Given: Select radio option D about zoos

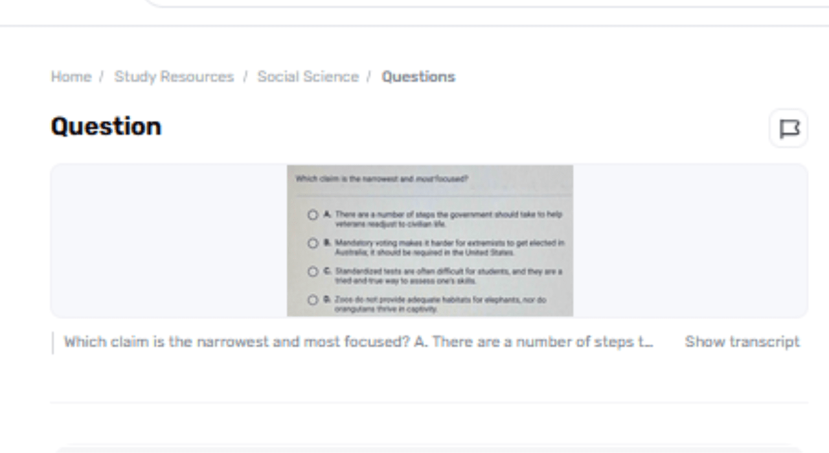Looking at the screenshot, I should pyautogui.click(x=313, y=300).
